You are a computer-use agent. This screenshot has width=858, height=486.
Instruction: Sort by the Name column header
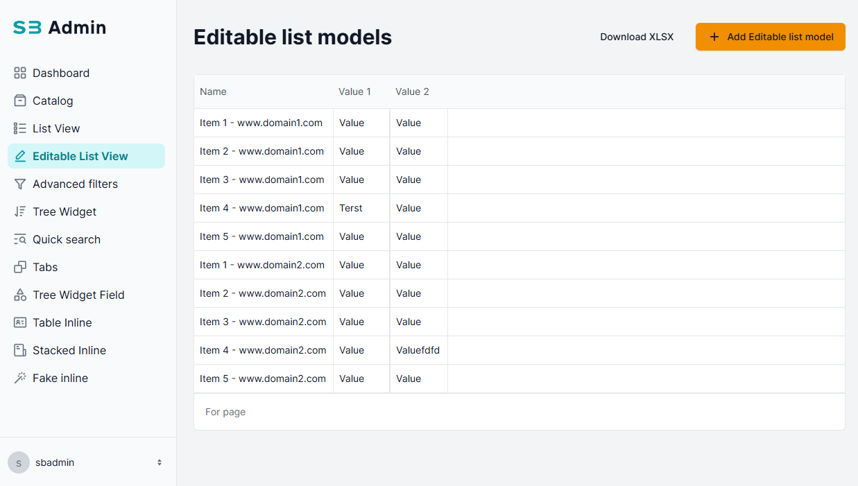point(213,92)
